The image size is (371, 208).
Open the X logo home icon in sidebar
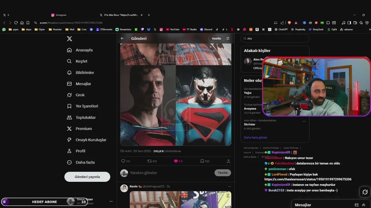click(70, 39)
